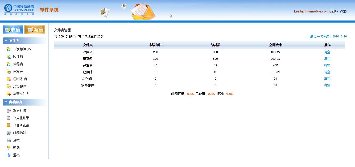
Task: Click the deleted mail (已删除邮件) folder icon
Action: point(9,79)
